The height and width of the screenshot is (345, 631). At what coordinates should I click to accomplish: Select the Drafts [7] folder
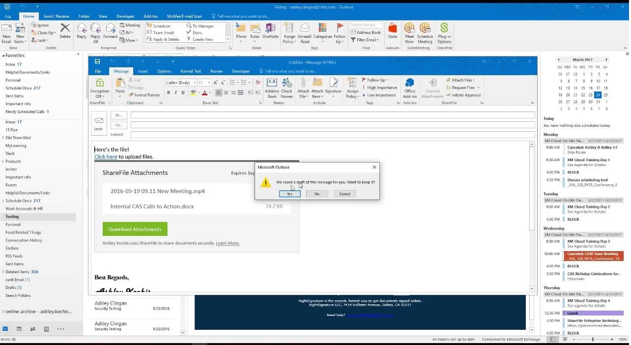(x=13, y=287)
